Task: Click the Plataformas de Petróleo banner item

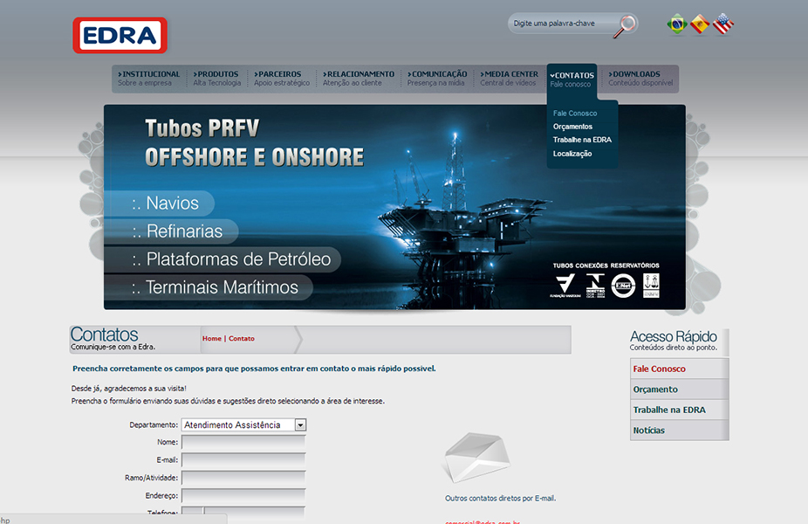Action: tap(223, 259)
